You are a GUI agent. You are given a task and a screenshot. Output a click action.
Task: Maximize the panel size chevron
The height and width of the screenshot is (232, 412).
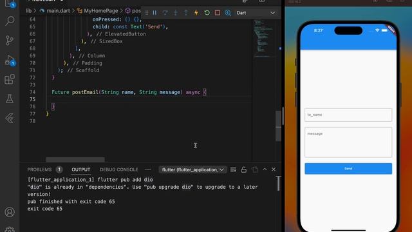[265, 169]
